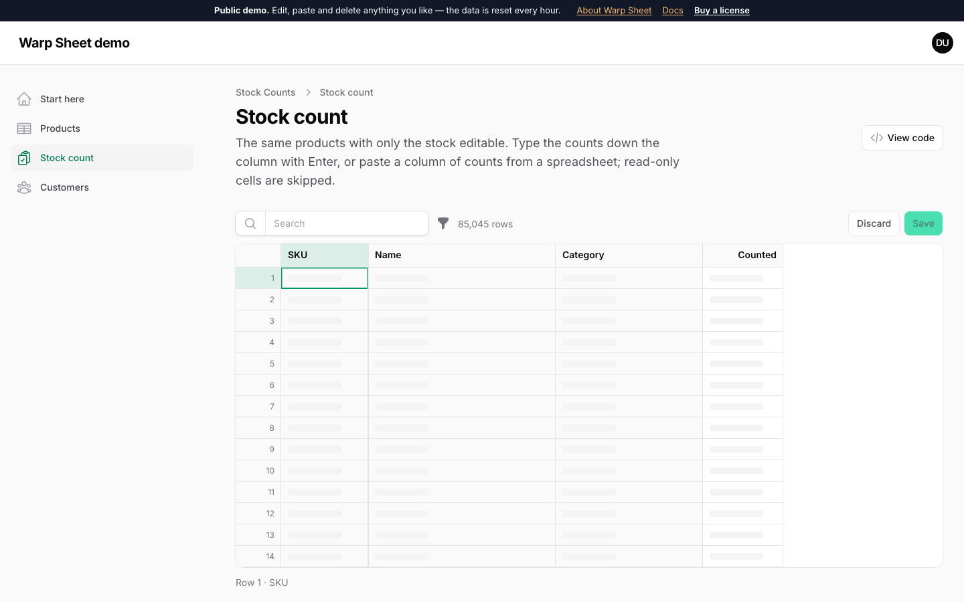This screenshot has width=964, height=602.
Task: Click the SKU cell in row 7
Action: 325,407
